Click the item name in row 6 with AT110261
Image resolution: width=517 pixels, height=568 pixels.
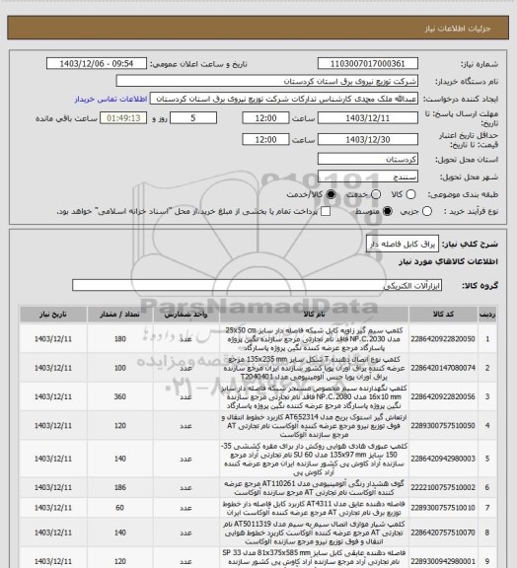(314, 487)
